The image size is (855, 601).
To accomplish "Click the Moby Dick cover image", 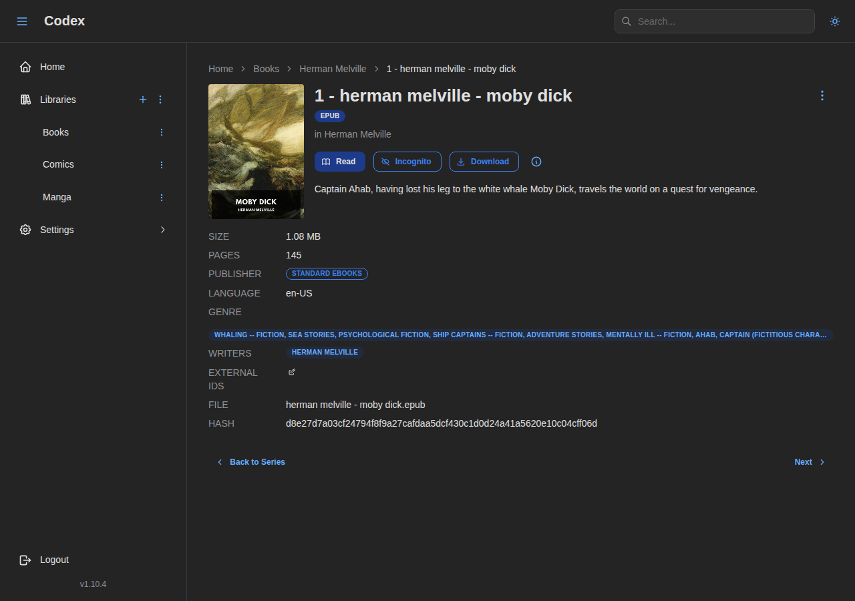I will (256, 151).
